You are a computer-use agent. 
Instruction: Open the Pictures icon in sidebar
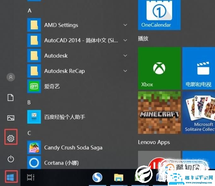pos(11,118)
